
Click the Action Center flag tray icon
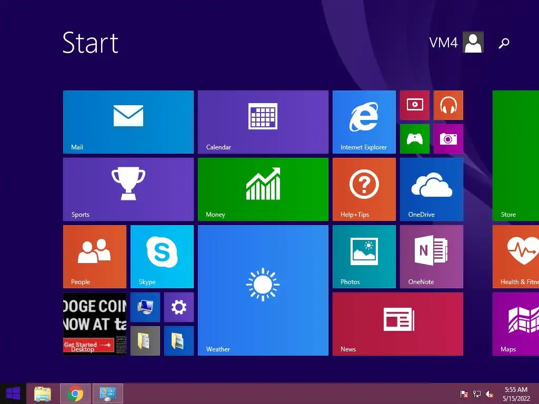[464, 393]
